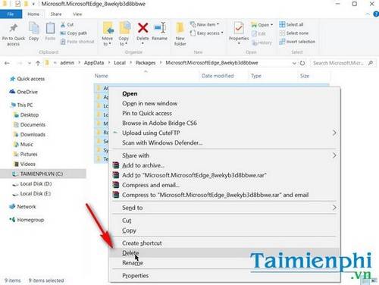Switch to the Home ribbon tab
Image resolution: width=379 pixels, height=285 pixels.
(x=33, y=14)
